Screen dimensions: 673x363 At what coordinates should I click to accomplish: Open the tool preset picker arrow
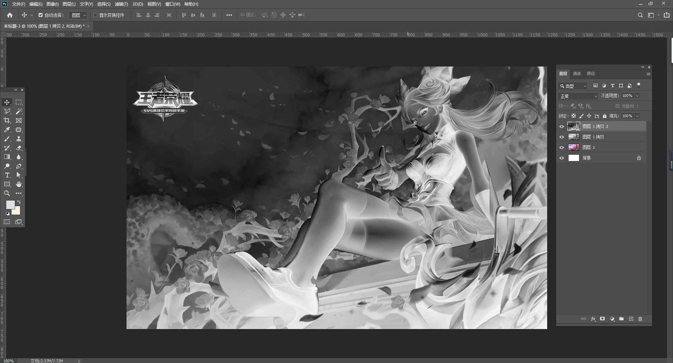point(32,15)
